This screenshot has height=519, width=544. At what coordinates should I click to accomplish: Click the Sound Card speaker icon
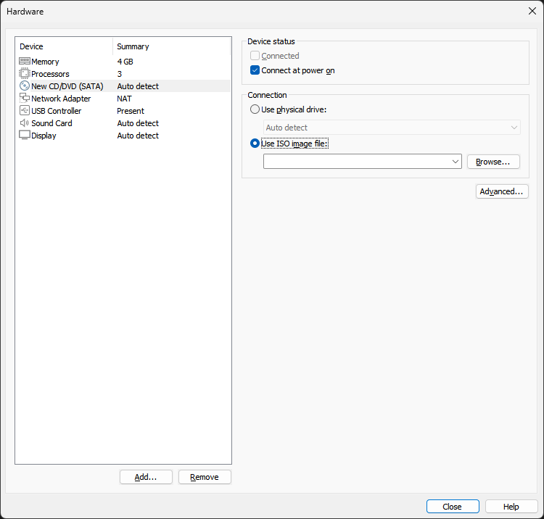click(25, 123)
